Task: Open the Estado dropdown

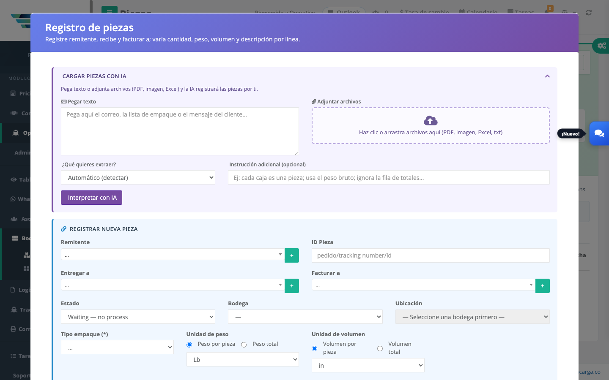Action: 138,317
